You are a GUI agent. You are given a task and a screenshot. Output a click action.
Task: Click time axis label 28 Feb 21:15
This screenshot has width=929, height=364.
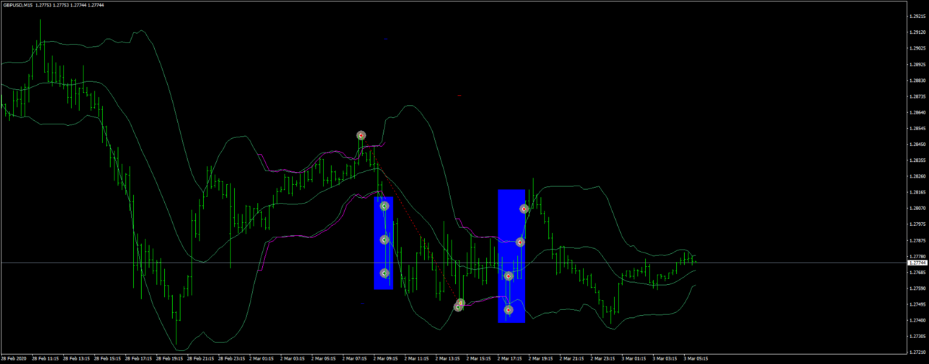(200, 358)
